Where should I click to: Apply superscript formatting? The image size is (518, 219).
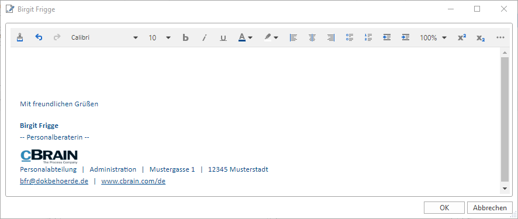(462, 37)
